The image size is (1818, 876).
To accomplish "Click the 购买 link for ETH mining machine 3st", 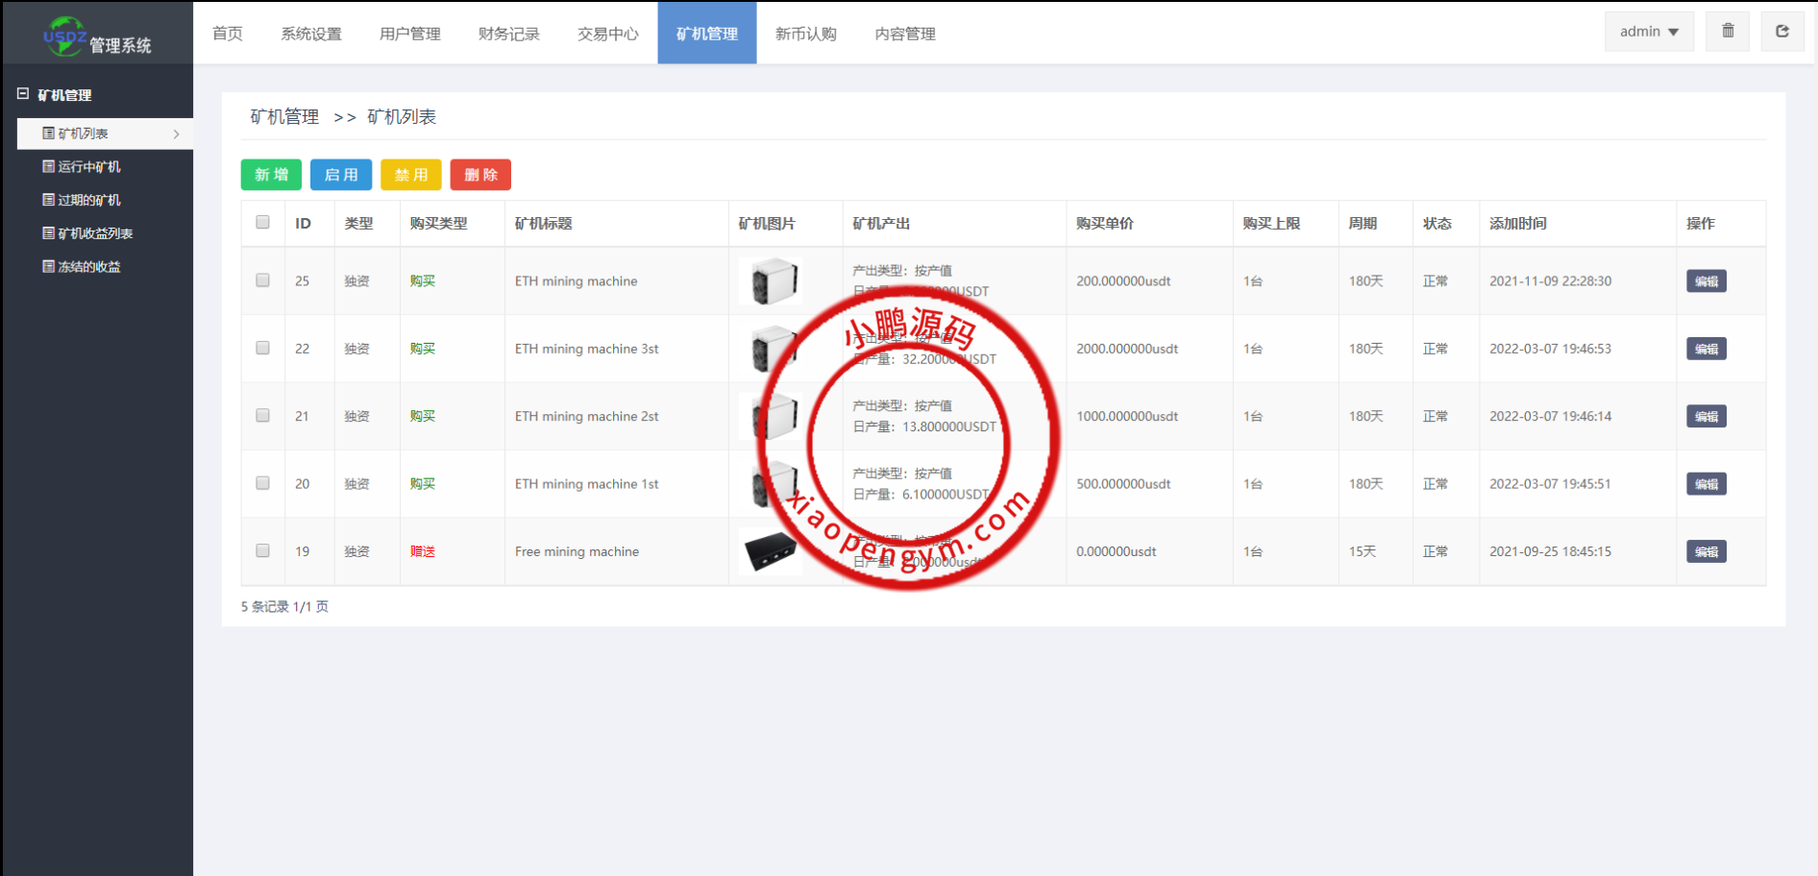I will [x=423, y=348].
